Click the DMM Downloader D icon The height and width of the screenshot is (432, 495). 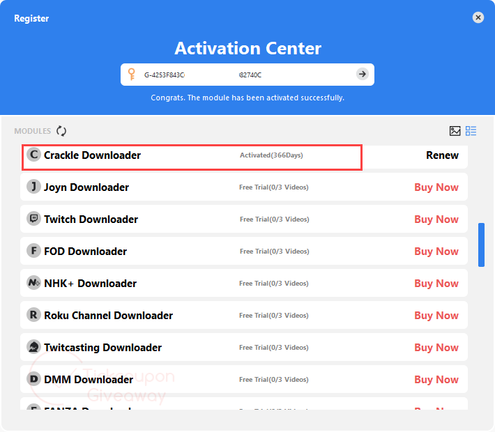[33, 378]
